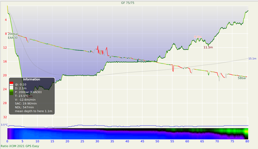
Task: Click the green bright area at heatmap's right end
Action: [x=246, y=133]
